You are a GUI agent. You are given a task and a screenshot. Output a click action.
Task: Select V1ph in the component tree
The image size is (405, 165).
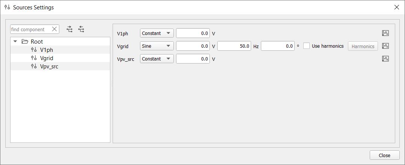47,50
